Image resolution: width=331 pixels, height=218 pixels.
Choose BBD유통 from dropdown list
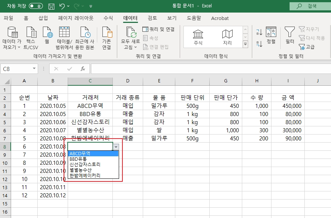point(94,159)
